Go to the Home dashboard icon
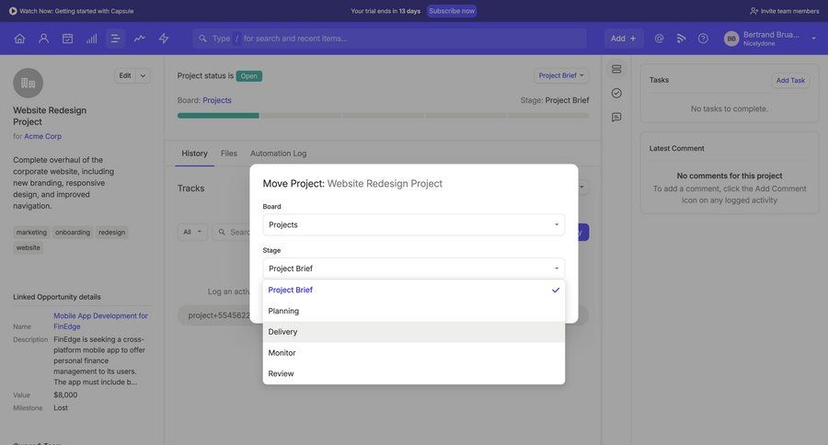 click(19, 39)
